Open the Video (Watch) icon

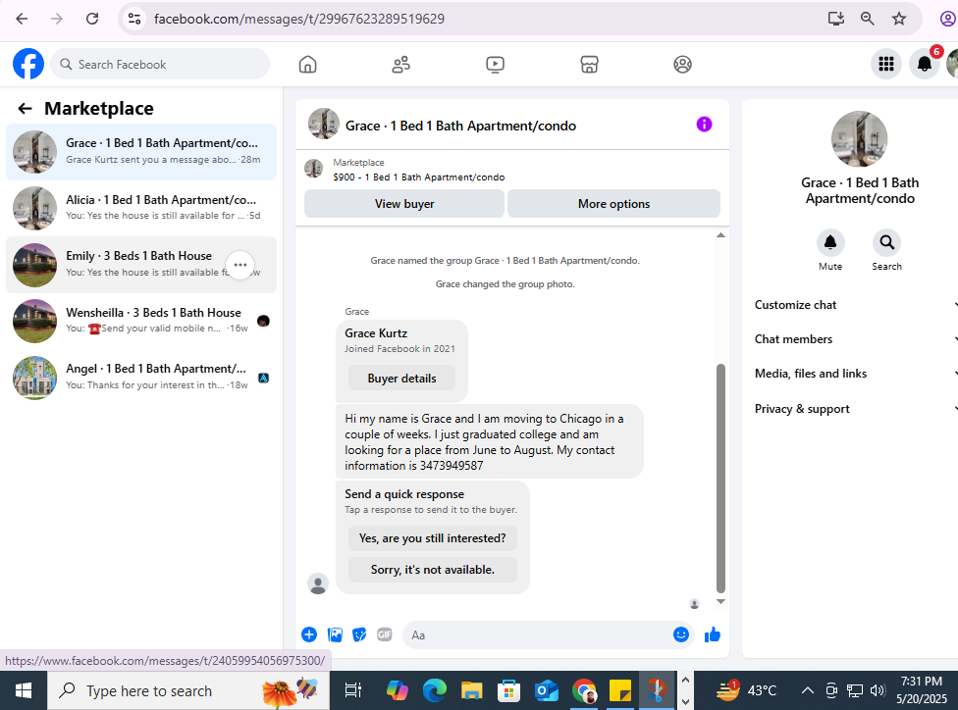[x=495, y=64]
